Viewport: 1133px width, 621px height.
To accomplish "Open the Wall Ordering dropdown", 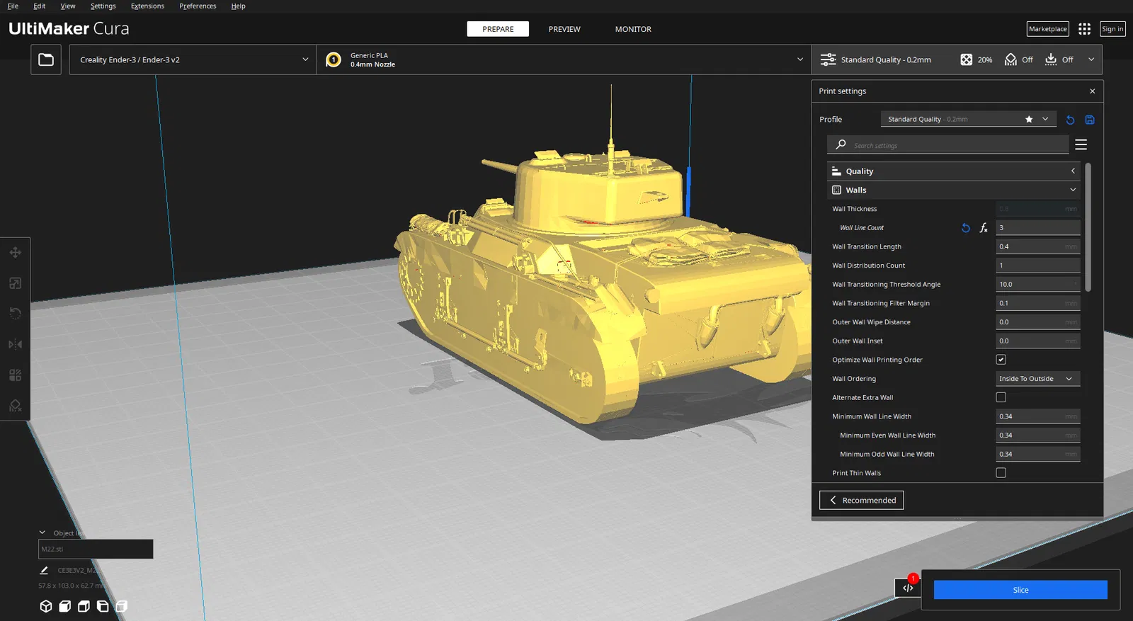I will (x=1038, y=379).
